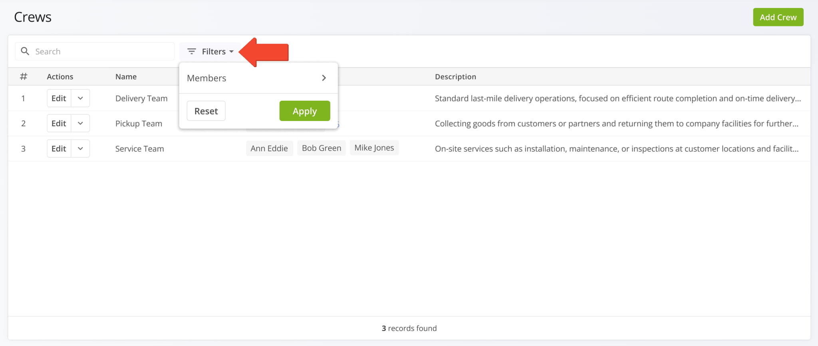Click the Members chevron arrow

(324, 78)
